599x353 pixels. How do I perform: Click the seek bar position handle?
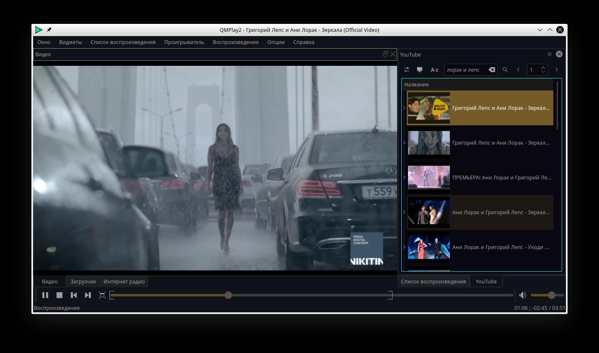[x=228, y=295]
